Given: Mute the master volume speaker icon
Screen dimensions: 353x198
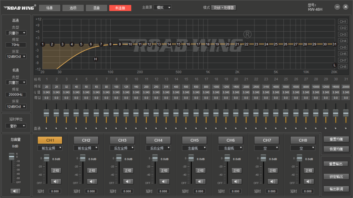Looking at the screenshot, I should pos(15,191).
